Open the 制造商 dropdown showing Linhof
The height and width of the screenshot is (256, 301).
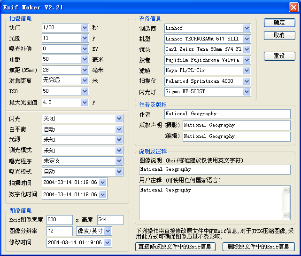(247, 28)
